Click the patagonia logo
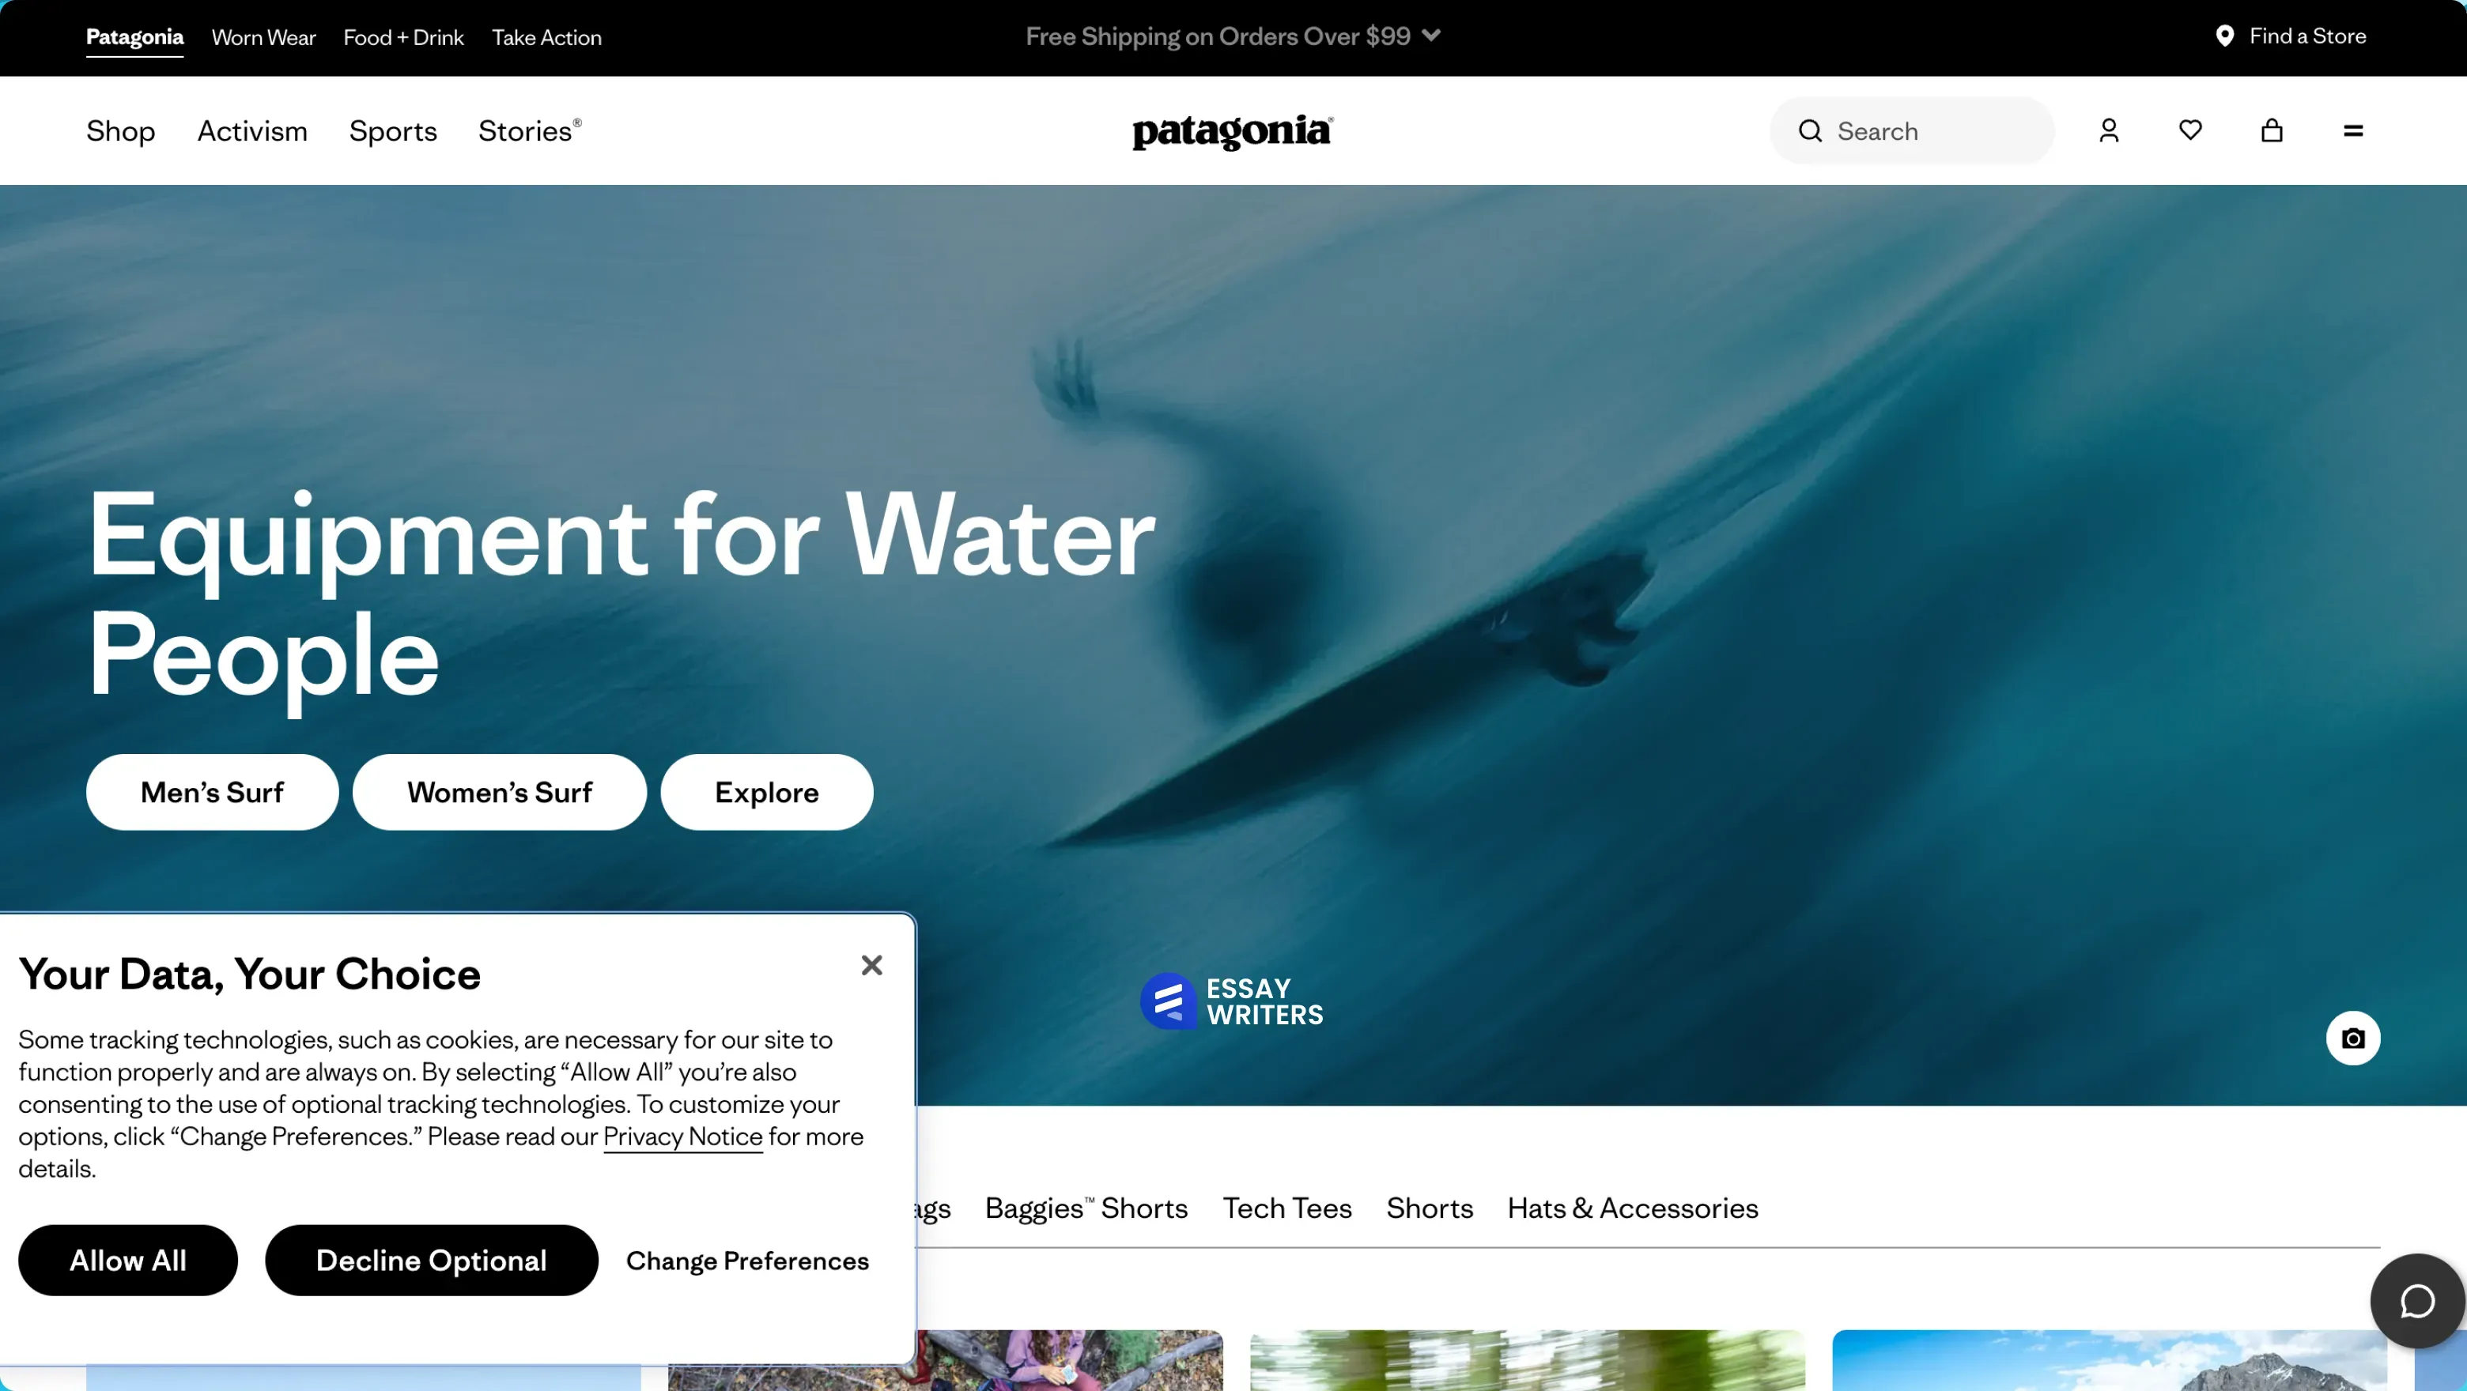The height and width of the screenshot is (1391, 2467). [x=1233, y=132]
